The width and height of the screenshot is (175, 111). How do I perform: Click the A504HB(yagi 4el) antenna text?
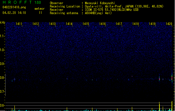[x=98, y=13]
